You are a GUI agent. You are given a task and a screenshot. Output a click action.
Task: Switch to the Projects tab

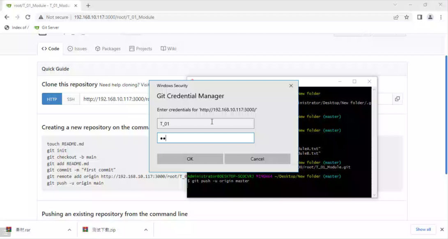(140, 48)
